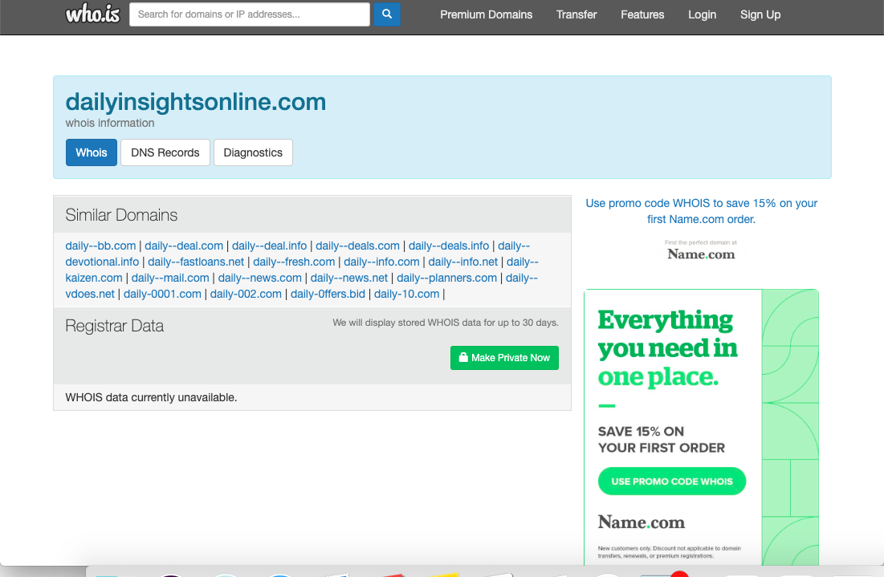
Task: Open the daily--planners.com link
Action: click(x=446, y=278)
